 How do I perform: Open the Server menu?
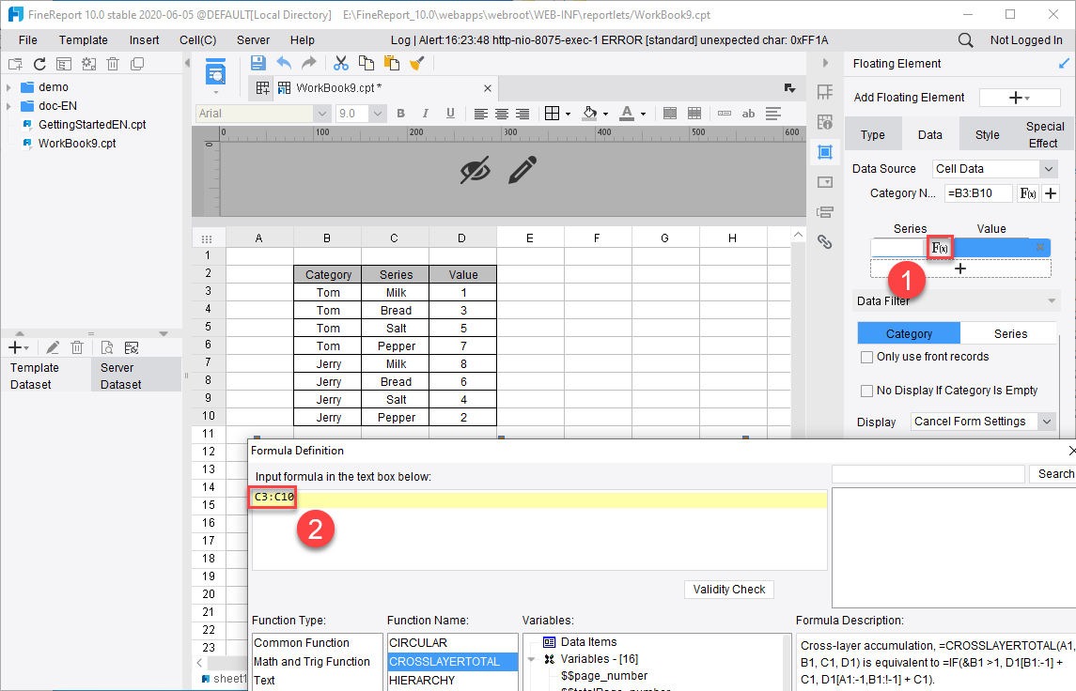(x=253, y=39)
